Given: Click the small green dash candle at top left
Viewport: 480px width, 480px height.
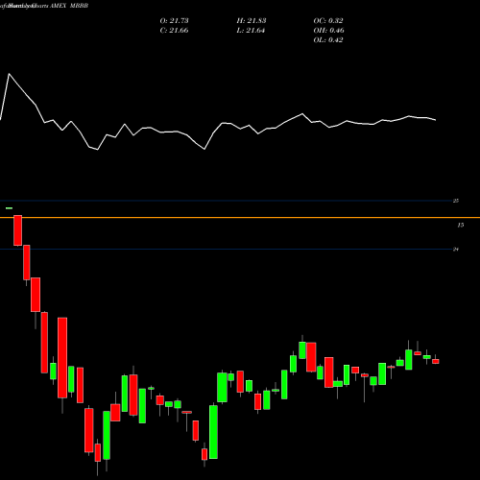Looking at the screenshot, I should [9, 208].
